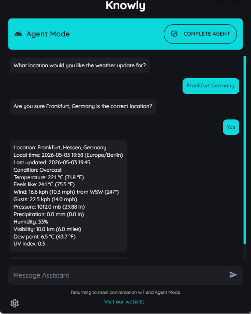Click the Location: Frankfurt, Hessen, Germany line
Screen dimensions: 251x314
pos(60,148)
